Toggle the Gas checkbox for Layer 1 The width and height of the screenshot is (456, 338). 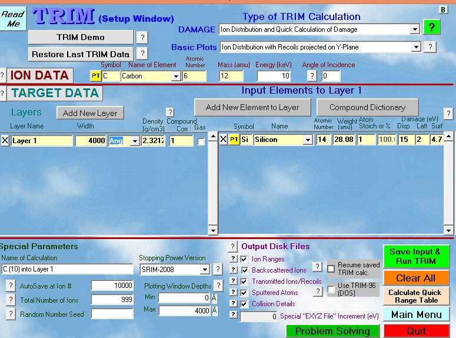tap(201, 142)
